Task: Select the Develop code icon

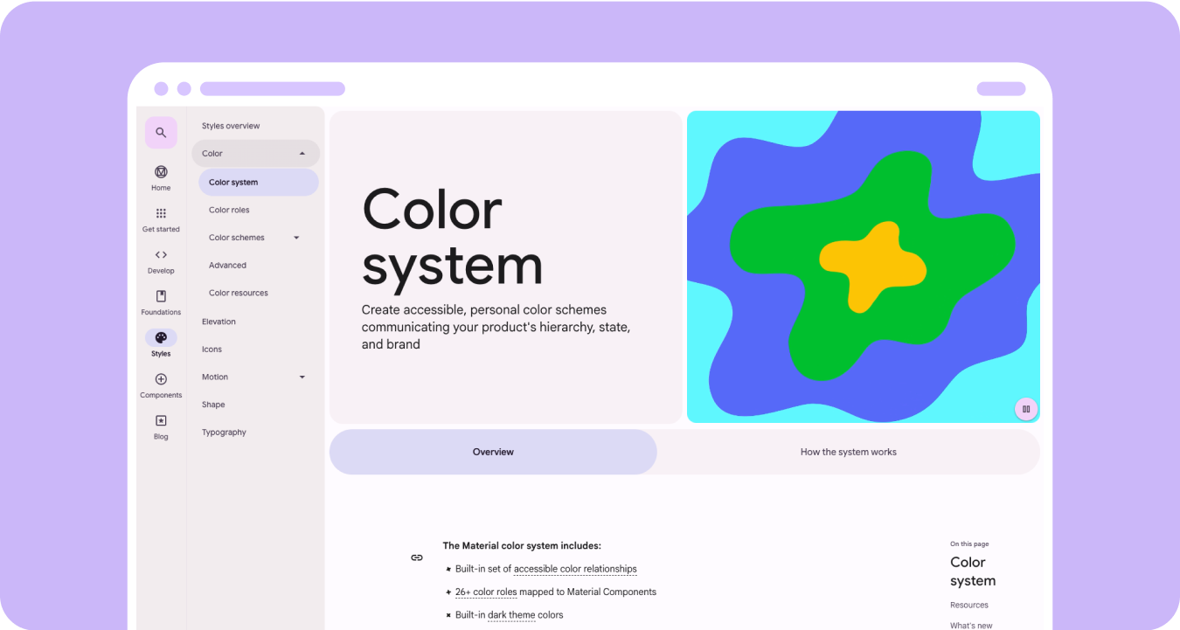Action: [x=161, y=255]
